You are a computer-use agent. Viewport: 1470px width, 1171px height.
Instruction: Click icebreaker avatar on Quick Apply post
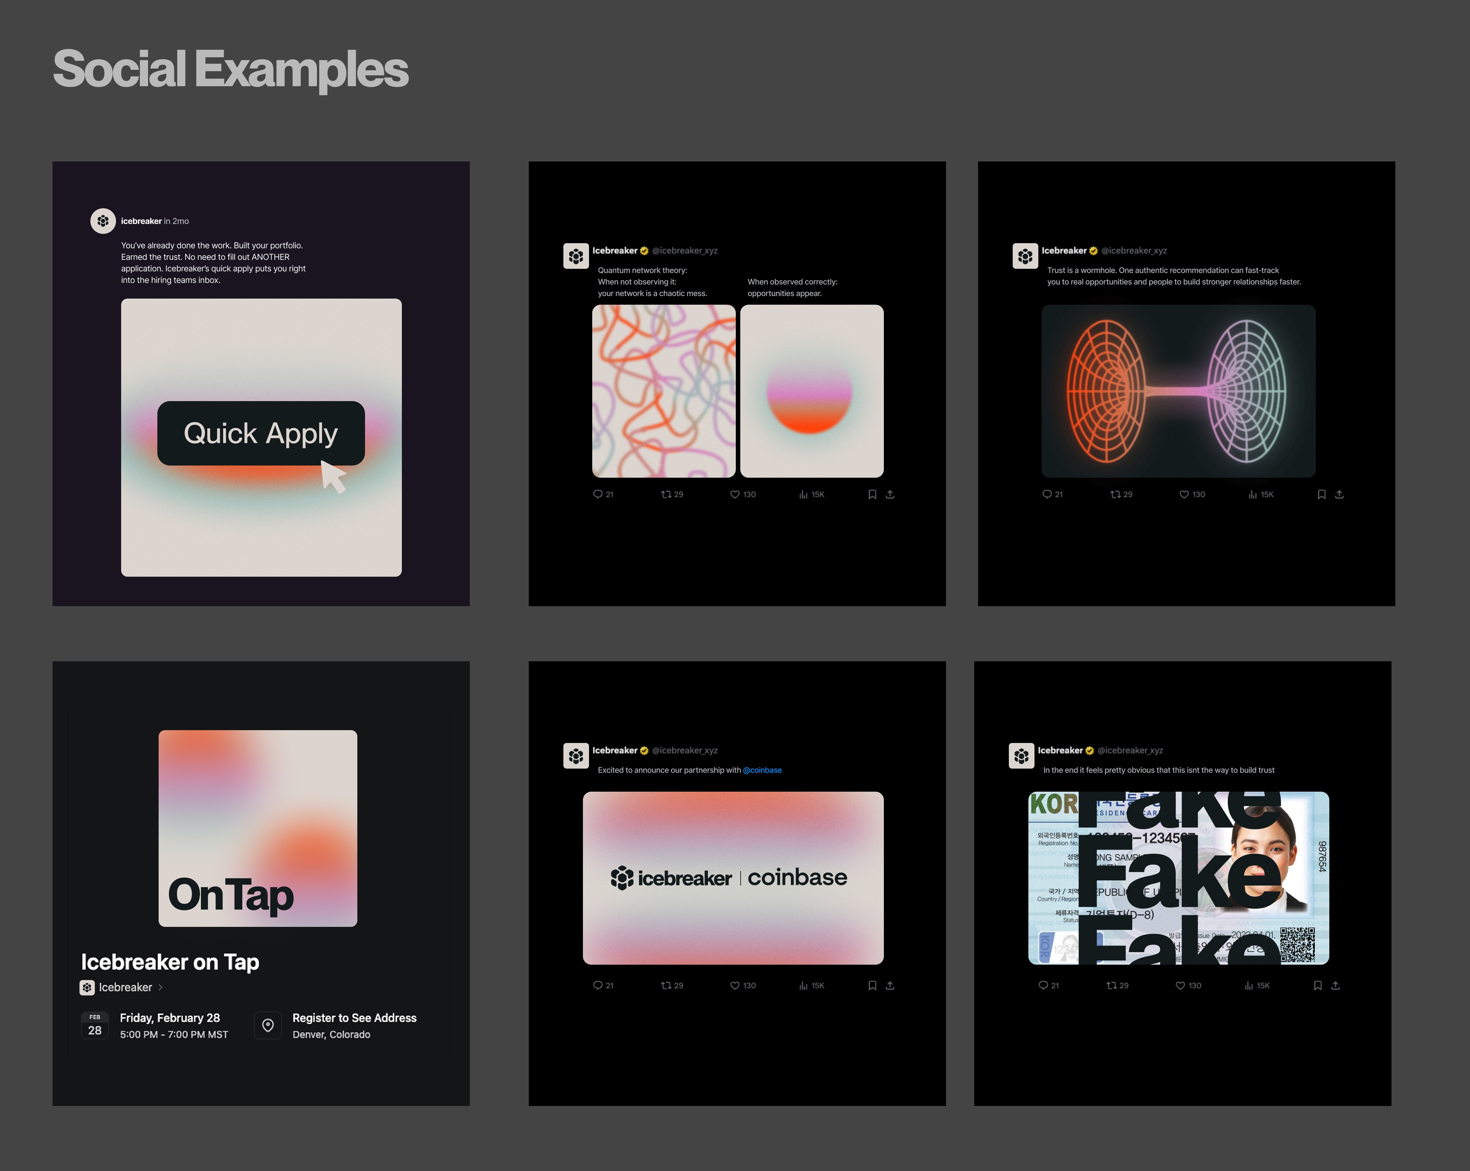103,221
